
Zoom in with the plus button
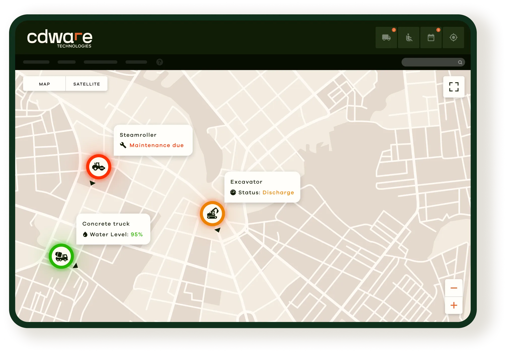click(454, 305)
